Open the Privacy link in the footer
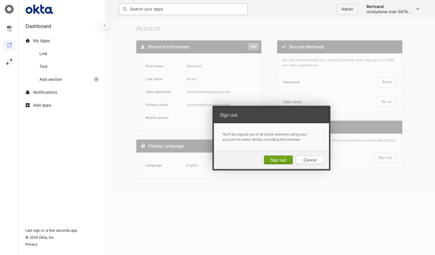435x255 pixels. (x=32, y=245)
